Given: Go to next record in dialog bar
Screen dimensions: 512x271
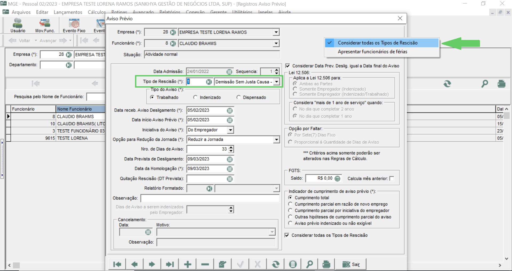Looking at the screenshot, I should tap(152, 264).
